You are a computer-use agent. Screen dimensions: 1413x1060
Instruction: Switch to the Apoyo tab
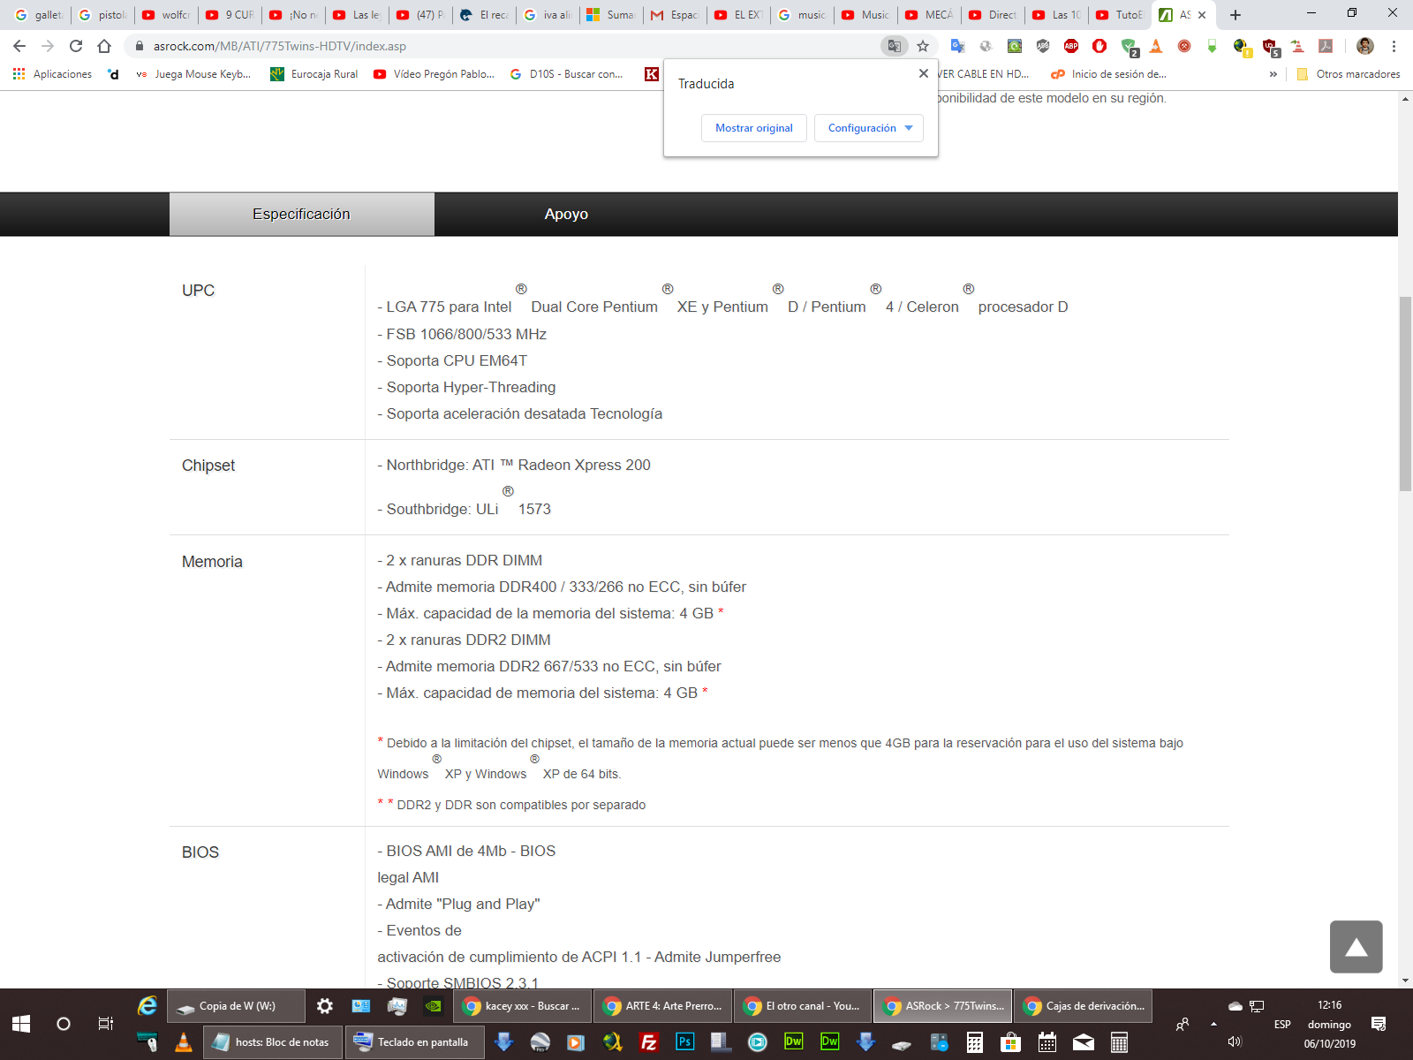[x=566, y=214]
